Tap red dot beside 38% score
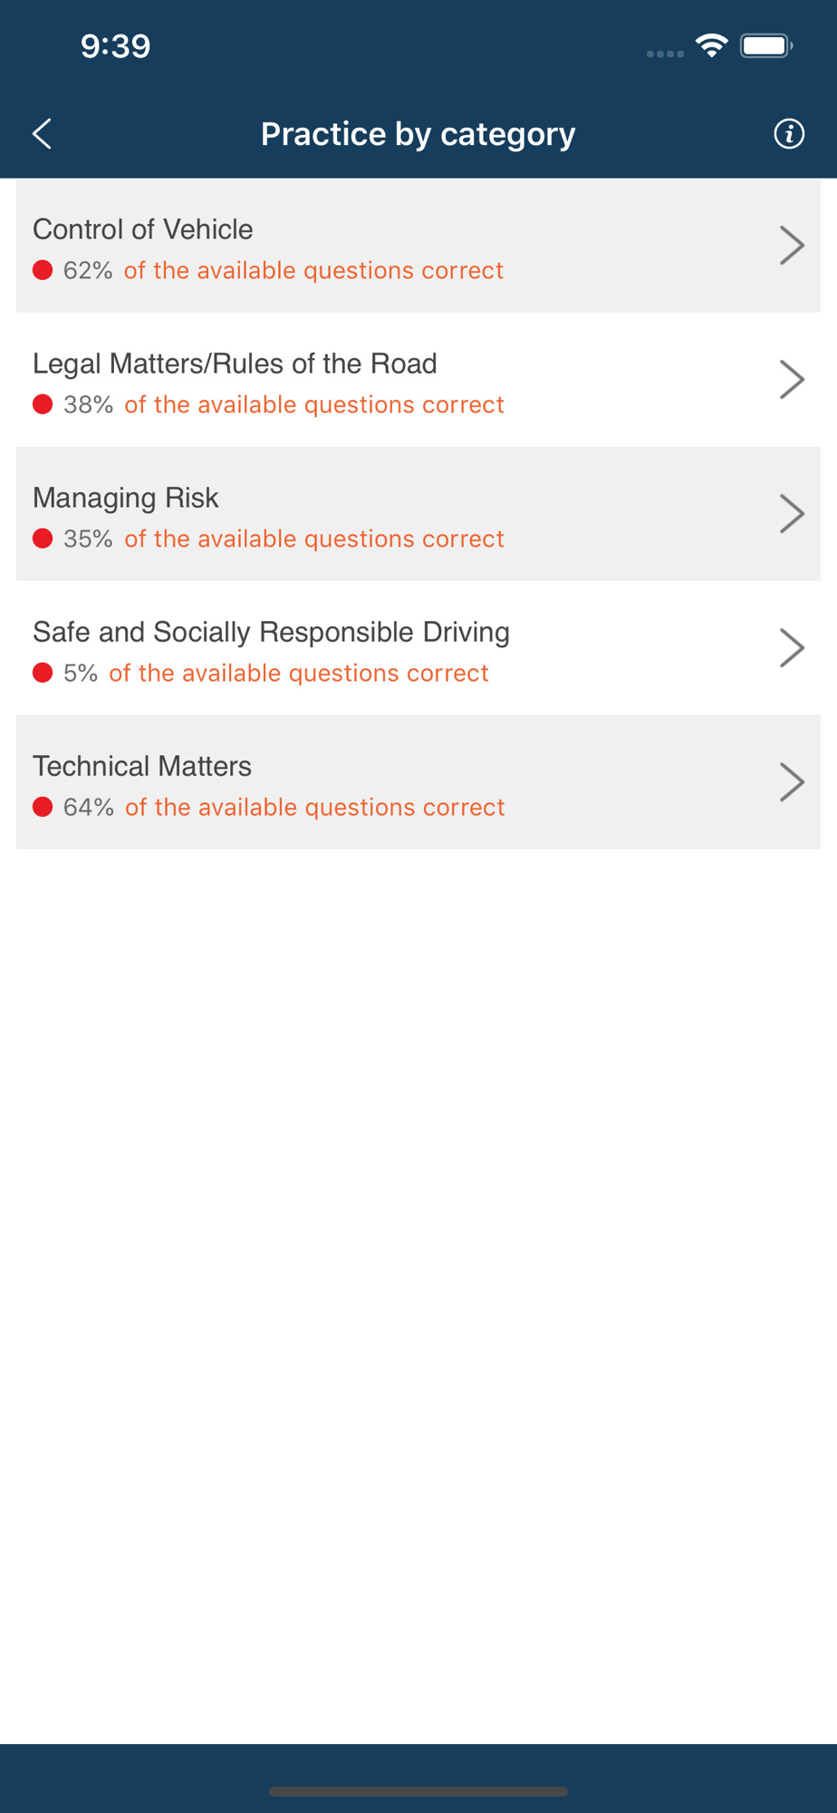This screenshot has height=1813, width=837. tap(43, 404)
